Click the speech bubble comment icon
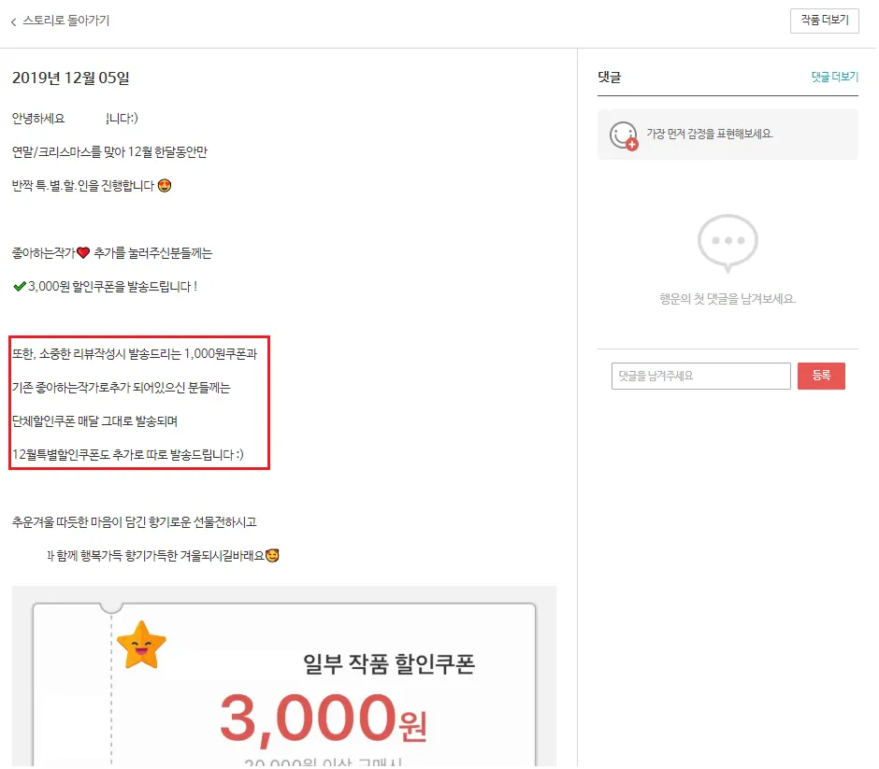This screenshot has height=769, width=879. click(x=729, y=244)
